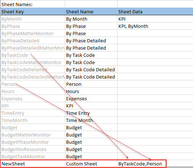Select the BudgetNoResources key cell
Screen dimensions: 193x168
coord(33,149)
